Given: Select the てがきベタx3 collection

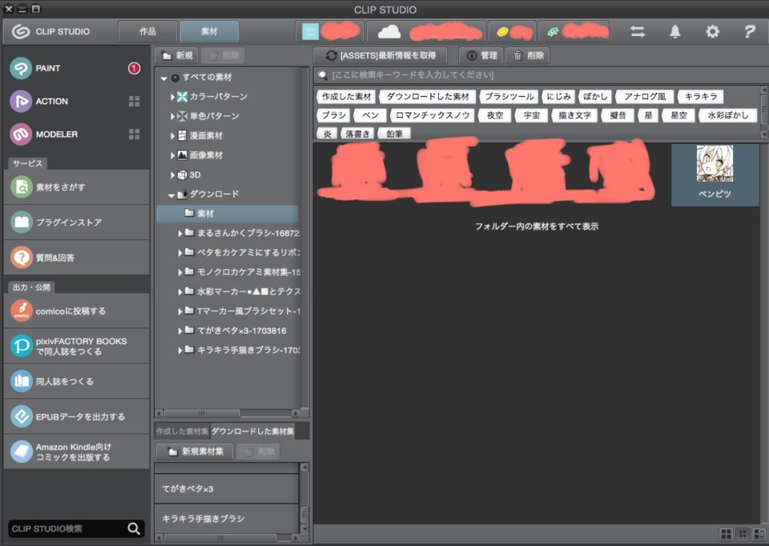Looking at the screenshot, I should 227,488.
